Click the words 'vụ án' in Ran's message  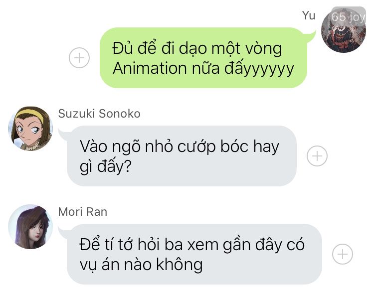(100, 265)
